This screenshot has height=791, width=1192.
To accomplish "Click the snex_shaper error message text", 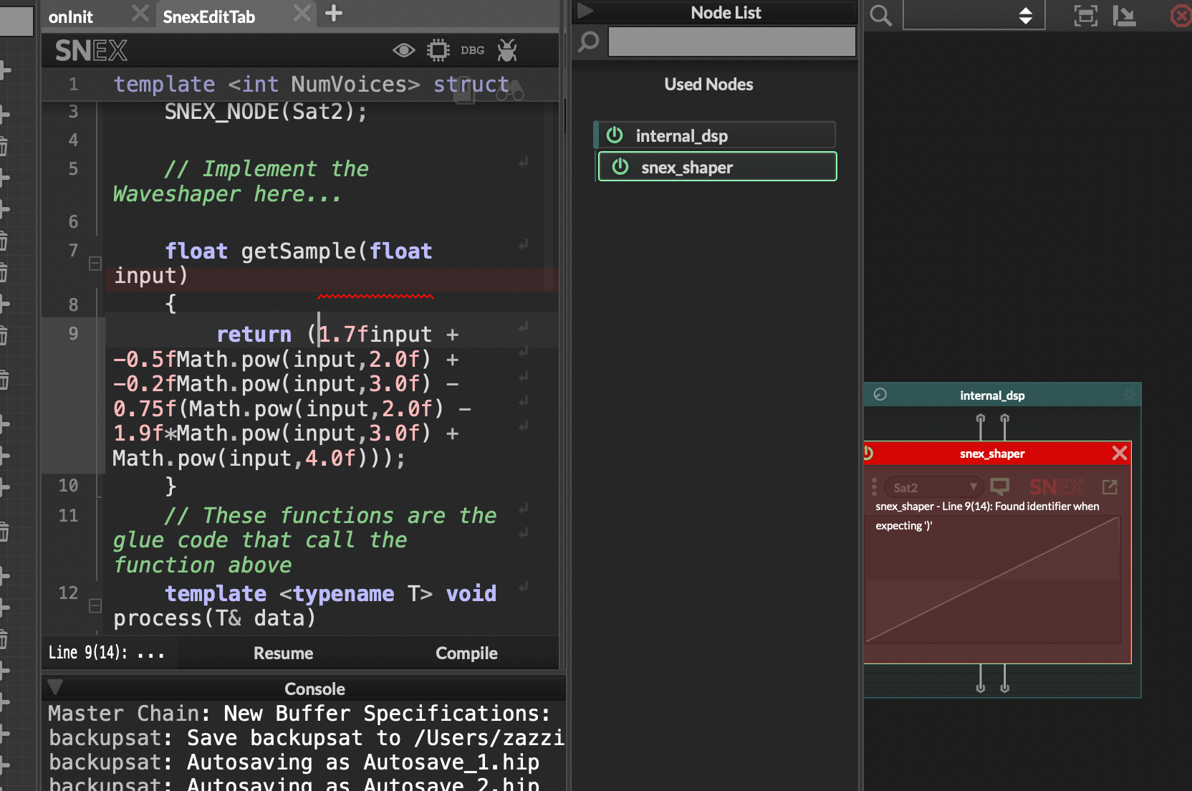I will [x=987, y=516].
